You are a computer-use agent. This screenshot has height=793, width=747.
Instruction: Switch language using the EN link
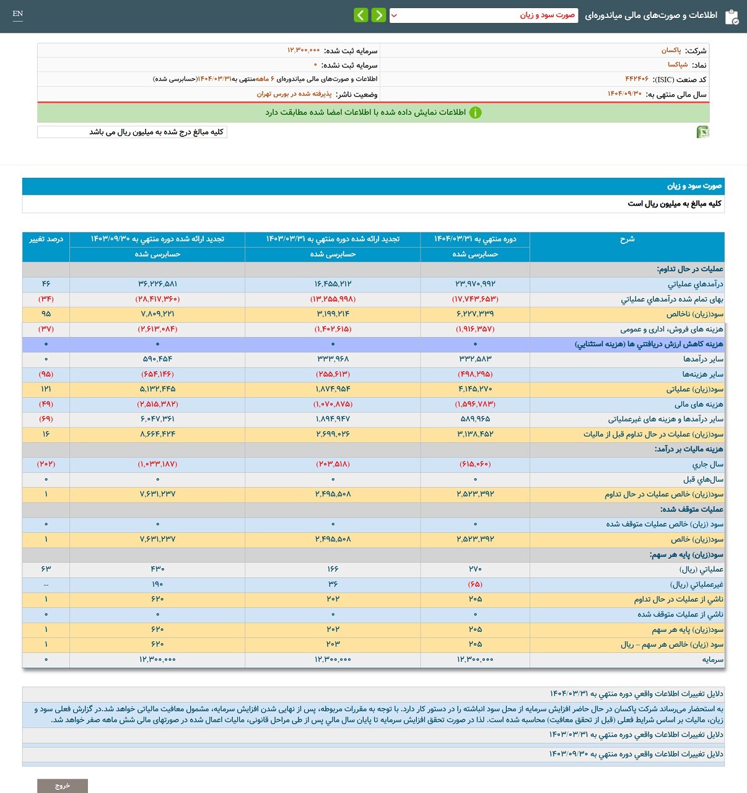[x=18, y=14]
